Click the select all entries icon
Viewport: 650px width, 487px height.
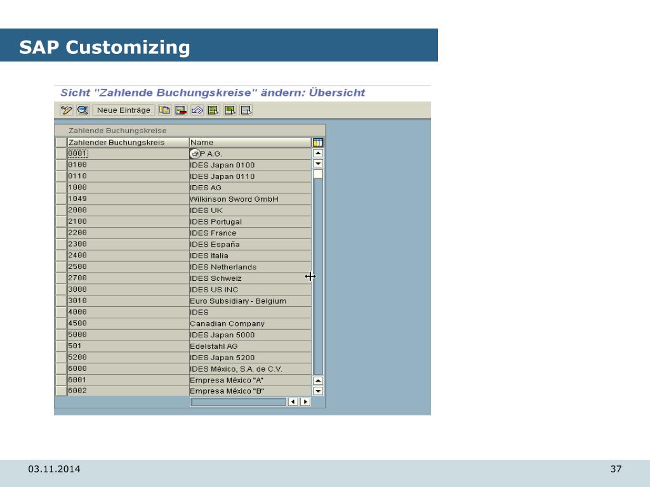tap(213, 110)
